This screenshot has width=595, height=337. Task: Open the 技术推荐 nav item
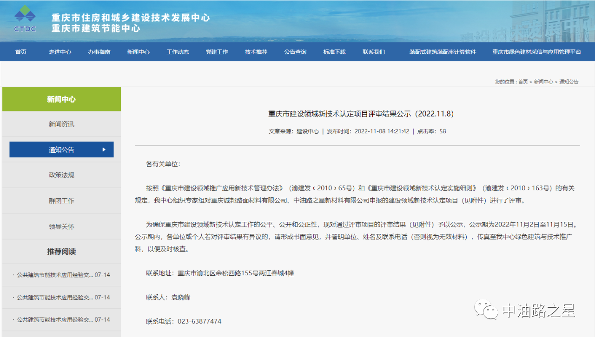(256, 52)
